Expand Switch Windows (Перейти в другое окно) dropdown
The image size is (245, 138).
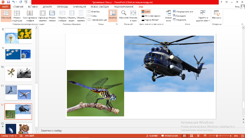203,15
